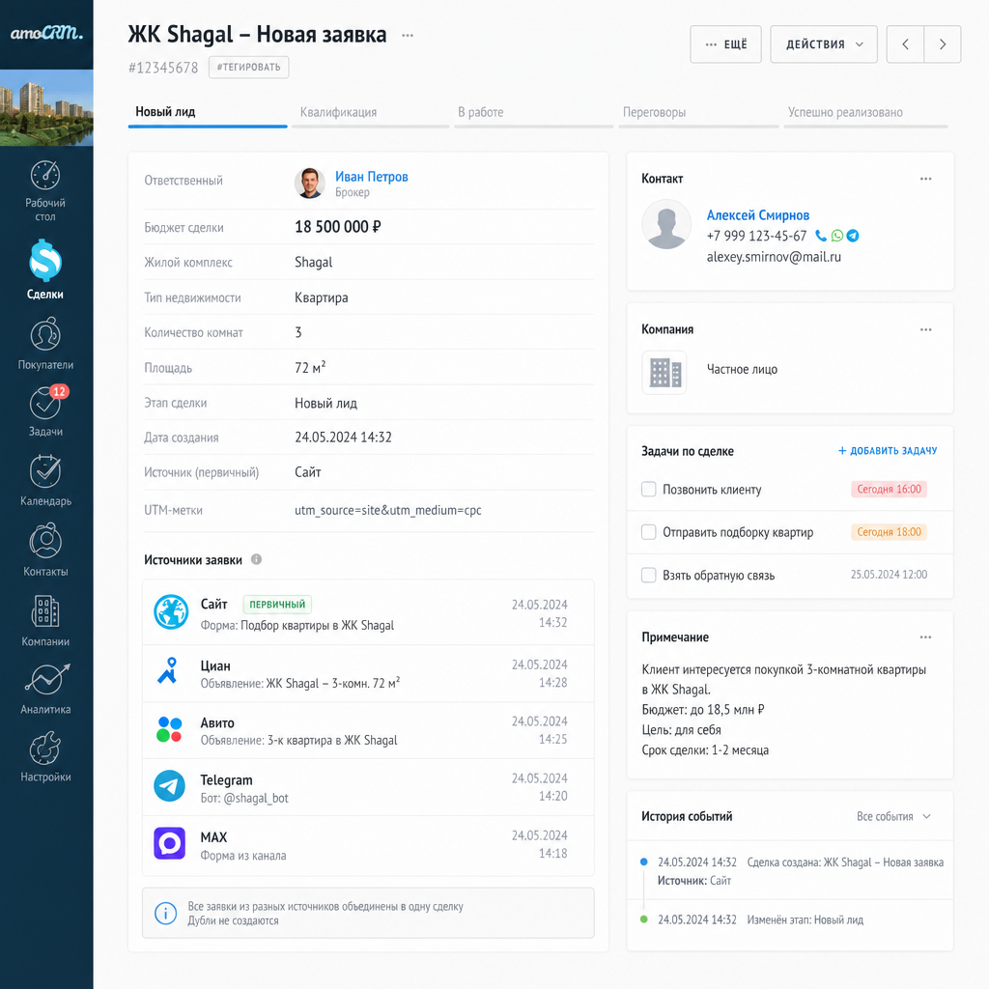Screen dimensions: 989x989
Task: Click Добавить задачу link
Action: coord(887,451)
